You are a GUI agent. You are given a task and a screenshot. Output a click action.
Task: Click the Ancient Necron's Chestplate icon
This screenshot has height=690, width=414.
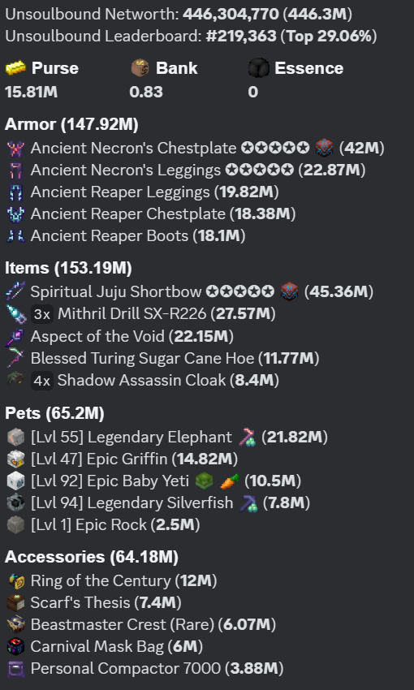pyautogui.click(x=16, y=149)
